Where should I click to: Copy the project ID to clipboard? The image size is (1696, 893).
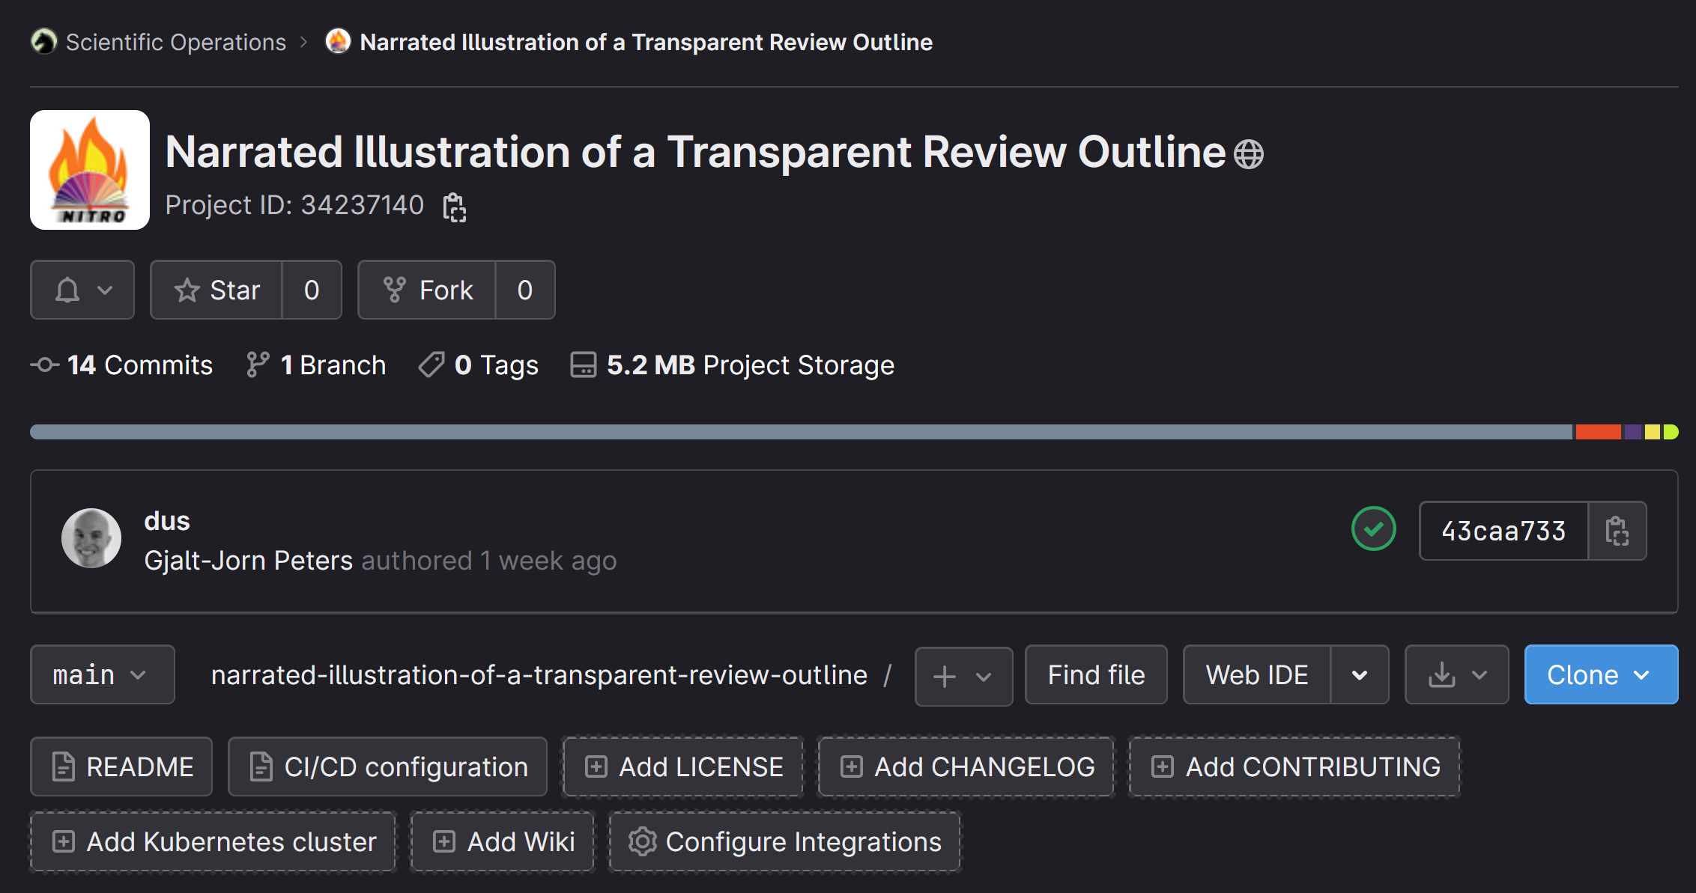pyautogui.click(x=454, y=207)
